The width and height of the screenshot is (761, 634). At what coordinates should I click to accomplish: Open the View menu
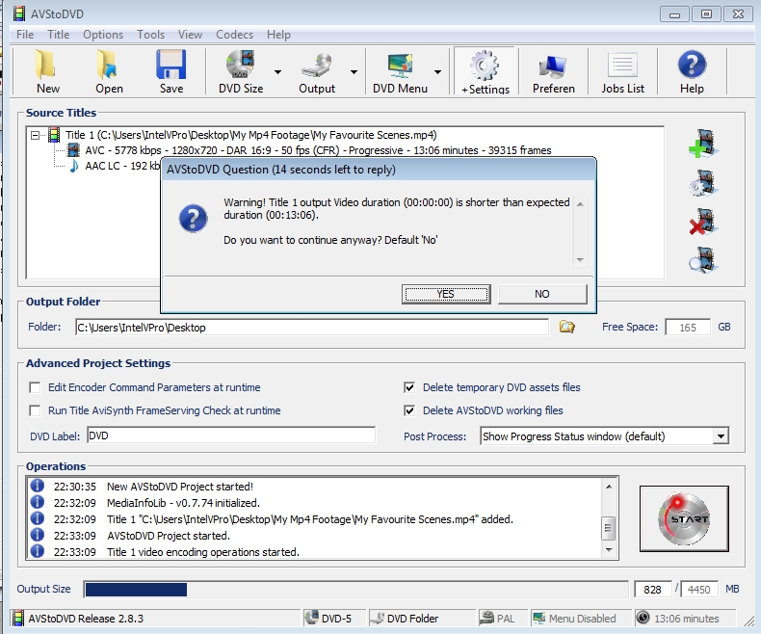(190, 35)
